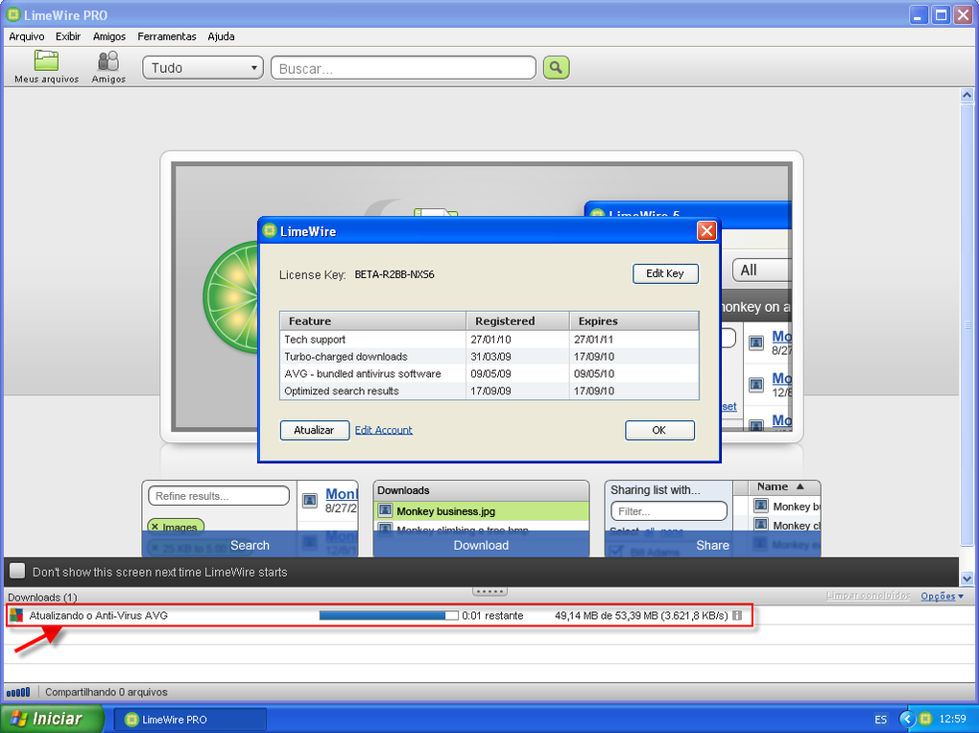Click the license key BETA-R2BB-NXS6 text
Screen dimensions: 979x733
coord(394,274)
